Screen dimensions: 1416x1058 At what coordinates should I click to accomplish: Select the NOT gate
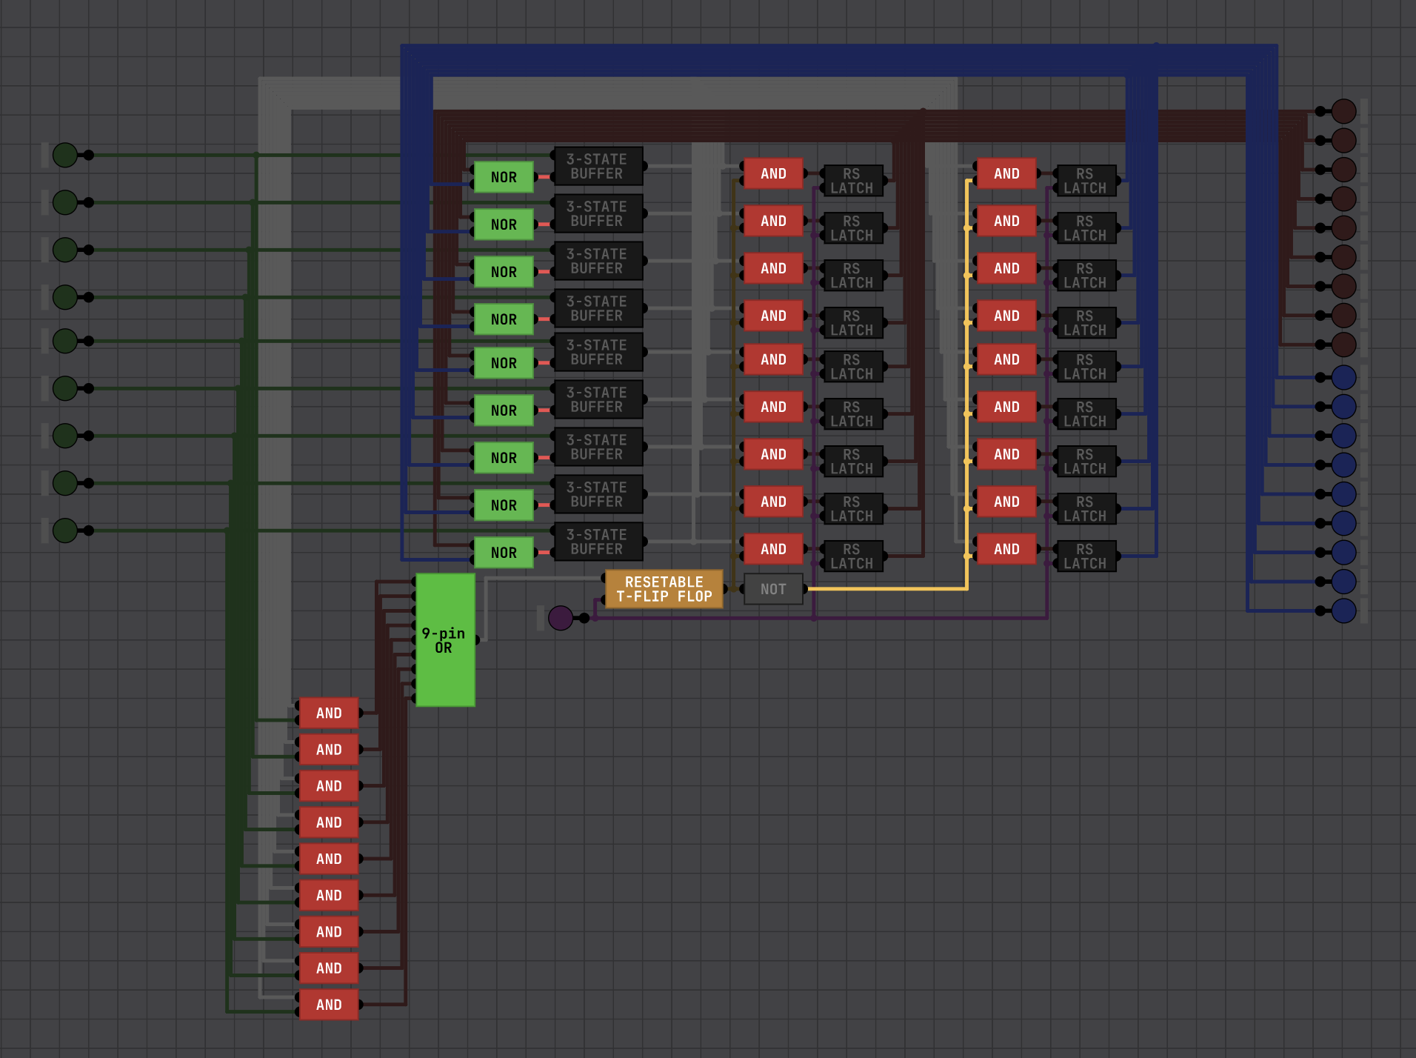pyautogui.click(x=773, y=589)
